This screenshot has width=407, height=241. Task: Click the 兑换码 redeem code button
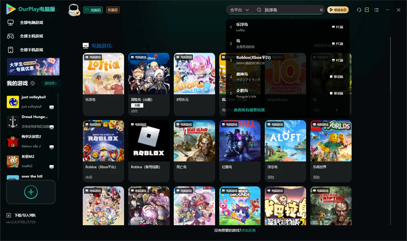[x=93, y=10]
